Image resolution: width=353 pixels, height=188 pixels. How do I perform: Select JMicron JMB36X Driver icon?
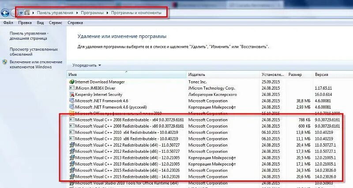tap(72, 88)
